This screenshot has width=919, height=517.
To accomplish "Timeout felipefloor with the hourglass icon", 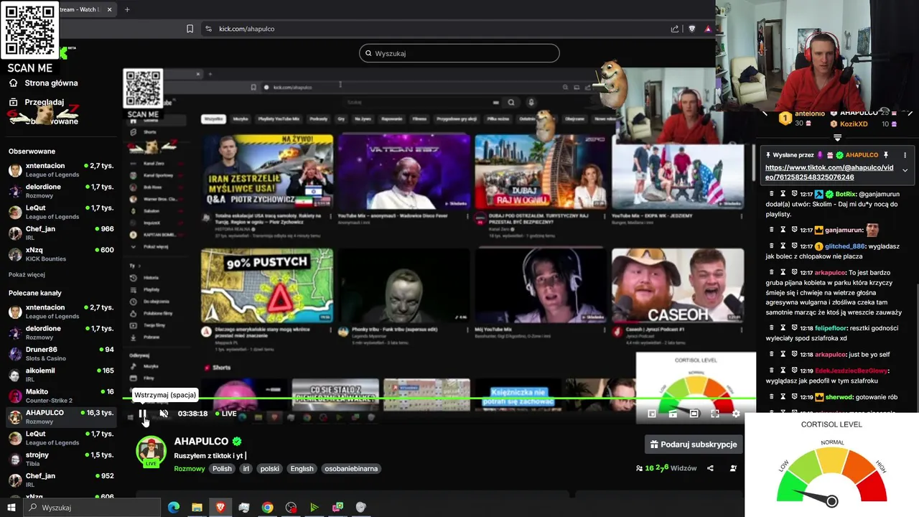I will [783, 328].
